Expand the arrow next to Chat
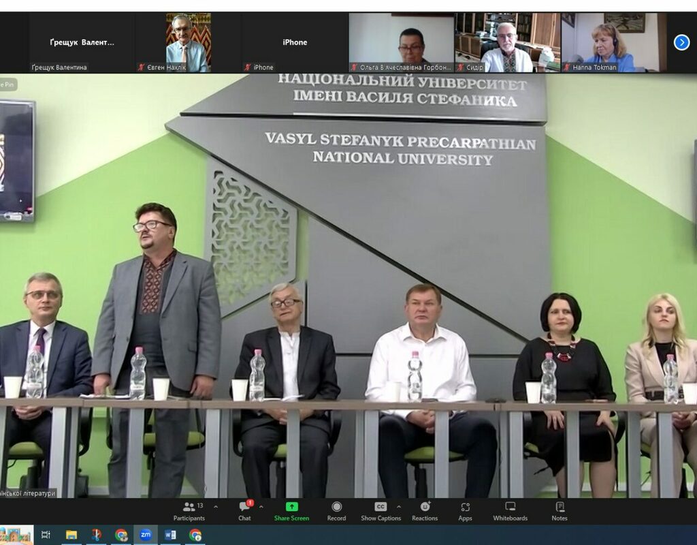 261,507
